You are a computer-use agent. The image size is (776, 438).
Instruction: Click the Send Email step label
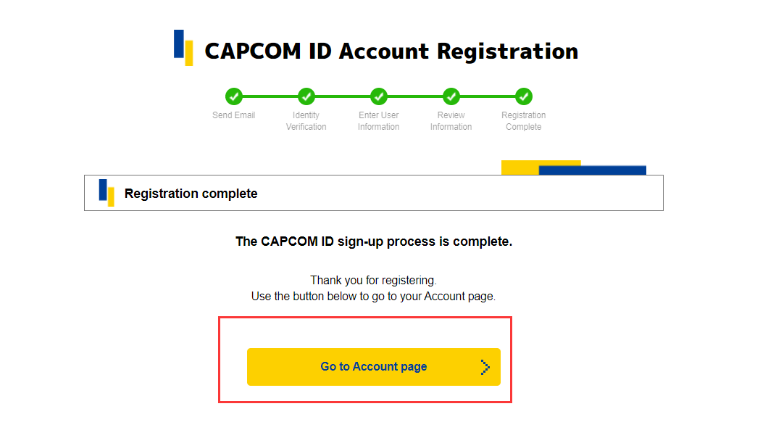point(233,115)
